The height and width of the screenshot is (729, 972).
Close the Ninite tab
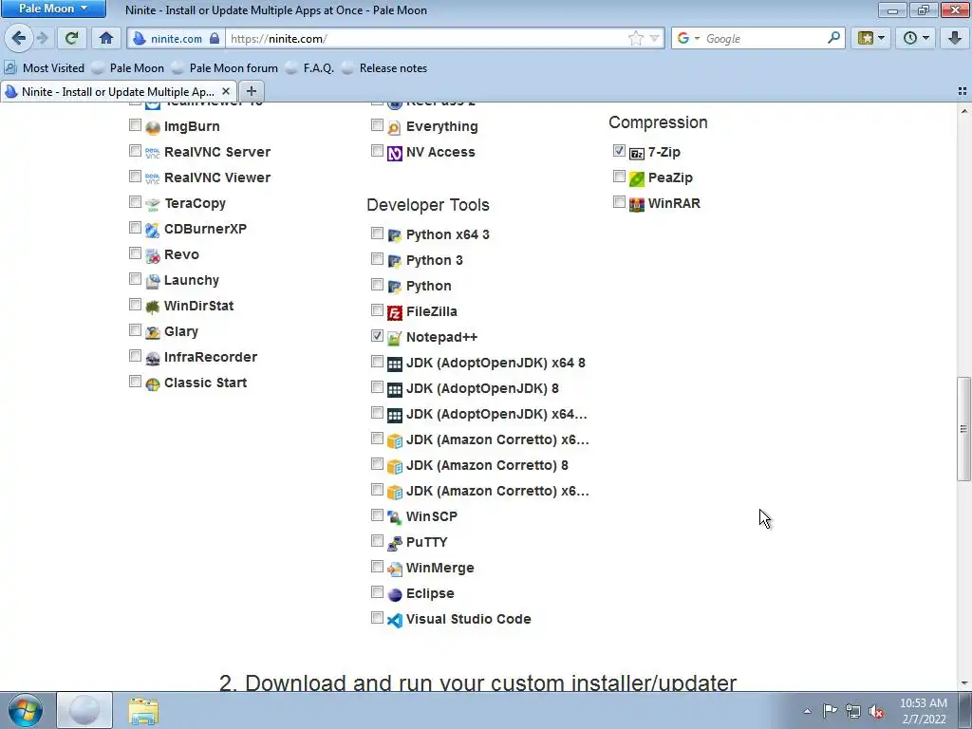pos(226,92)
